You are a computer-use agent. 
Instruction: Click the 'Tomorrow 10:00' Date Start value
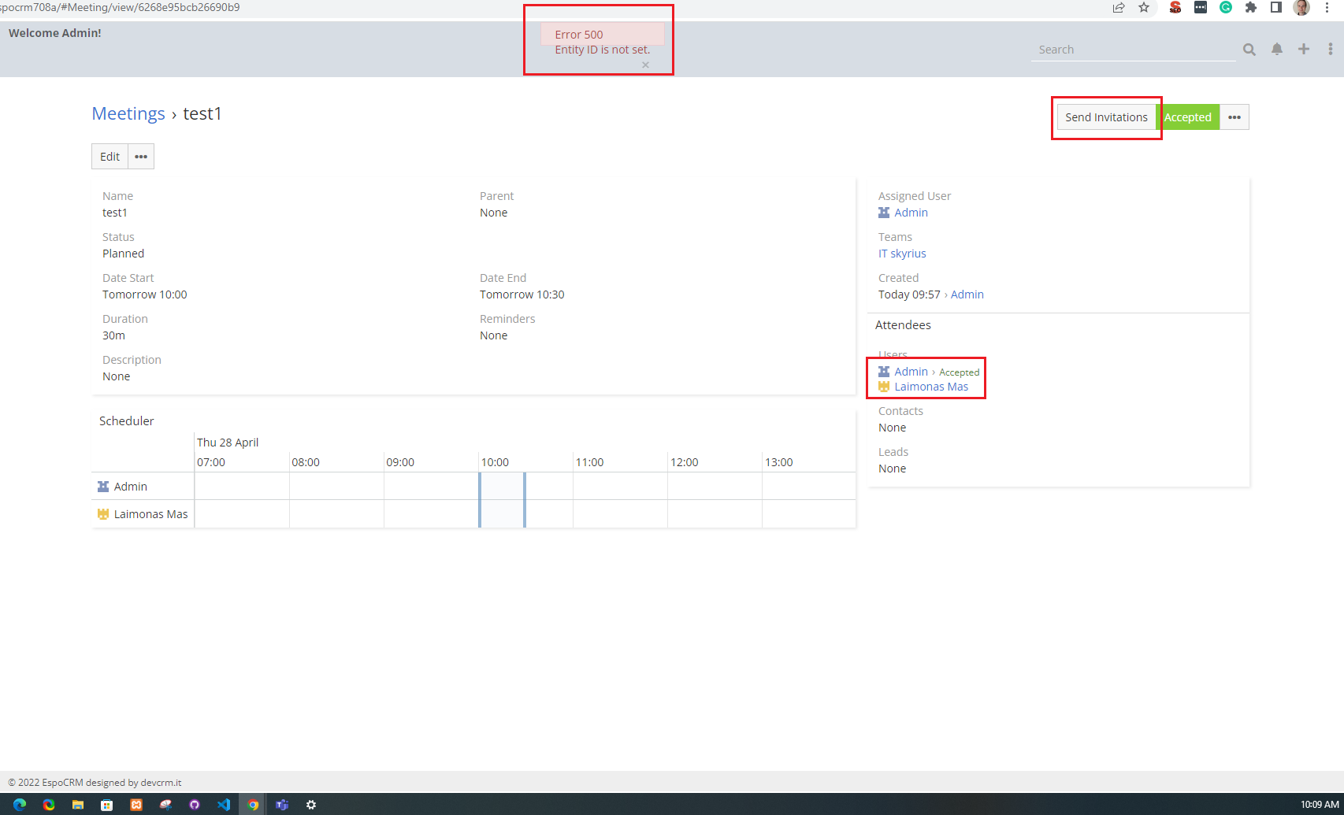(x=145, y=295)
